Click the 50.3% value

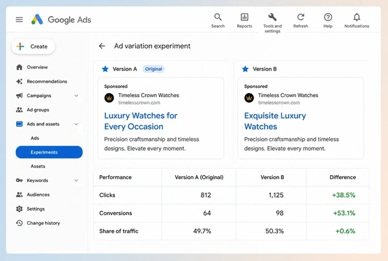(274, 231)
